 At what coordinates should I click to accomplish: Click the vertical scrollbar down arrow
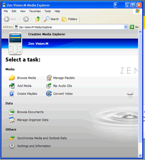point(140,155)
